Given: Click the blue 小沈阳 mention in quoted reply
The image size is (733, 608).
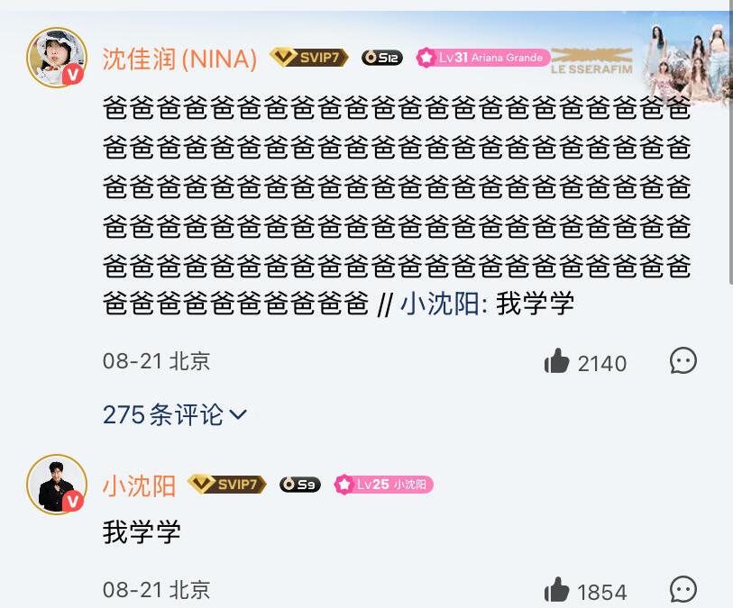Looking at the screenshot, I should (440, 304).
